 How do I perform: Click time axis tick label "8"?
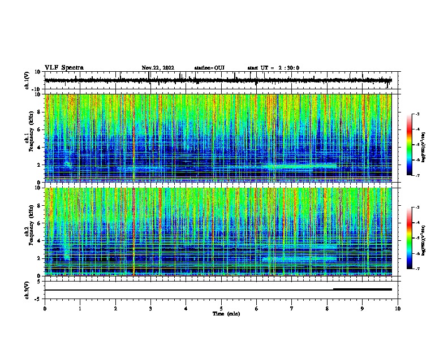(327, 309)
